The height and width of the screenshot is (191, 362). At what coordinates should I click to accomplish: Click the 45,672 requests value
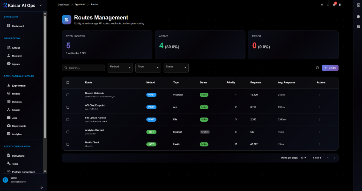pyautogui.click(x=254, y=144)
